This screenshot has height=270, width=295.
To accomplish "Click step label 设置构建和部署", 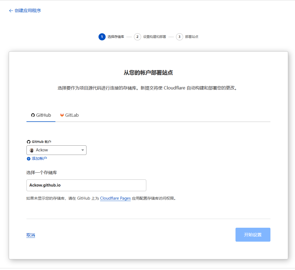I will point(154,37).
